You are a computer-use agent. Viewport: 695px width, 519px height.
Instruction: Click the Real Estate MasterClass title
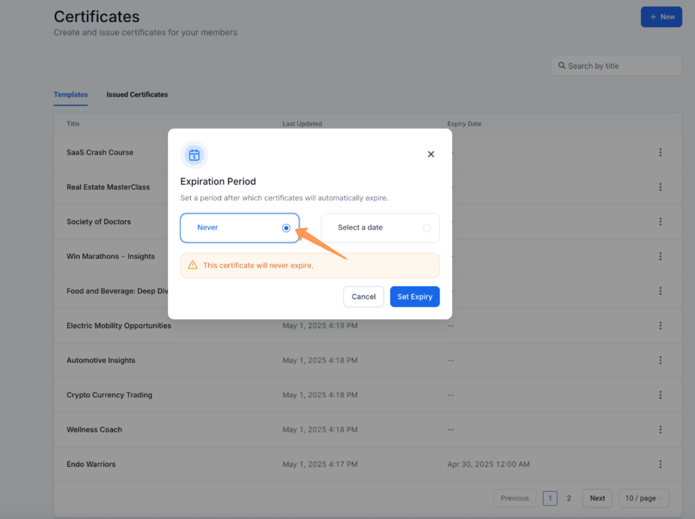108,187
